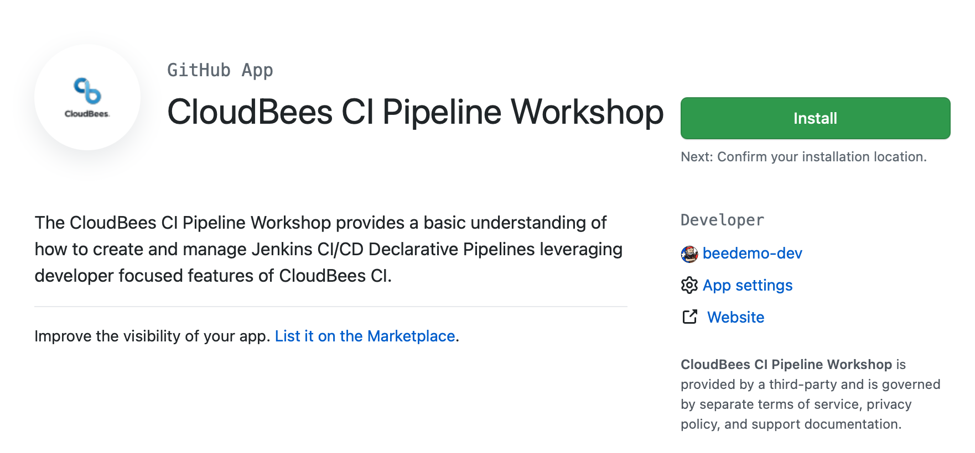Screen dimensions: 975x453
Task: Click the green Install button
Action: pos(815,118)
